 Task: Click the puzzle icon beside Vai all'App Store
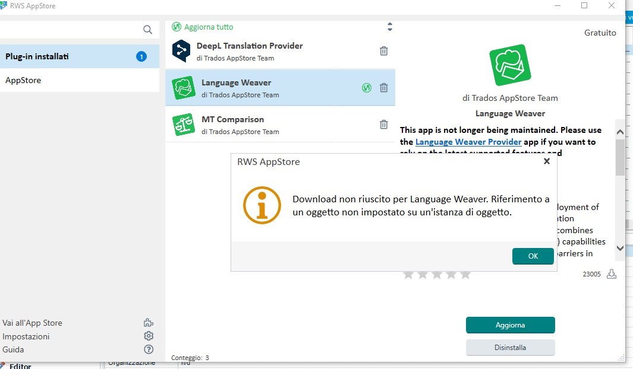click(x=149, y=323)
